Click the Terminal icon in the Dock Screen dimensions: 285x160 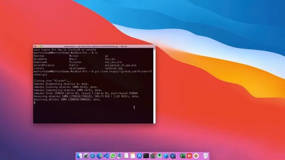(x=146, y=156)
